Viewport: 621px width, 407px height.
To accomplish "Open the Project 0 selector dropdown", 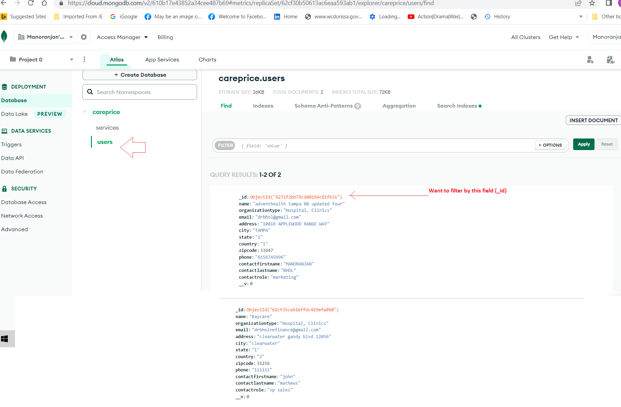I will 41,59.
